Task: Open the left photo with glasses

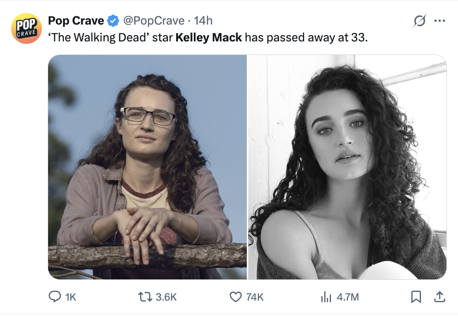Action: coord(147,167)
